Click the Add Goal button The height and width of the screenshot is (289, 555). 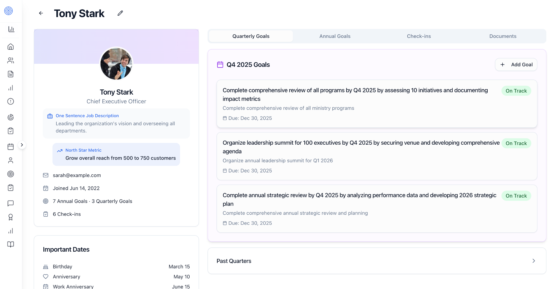pos(516,65)
